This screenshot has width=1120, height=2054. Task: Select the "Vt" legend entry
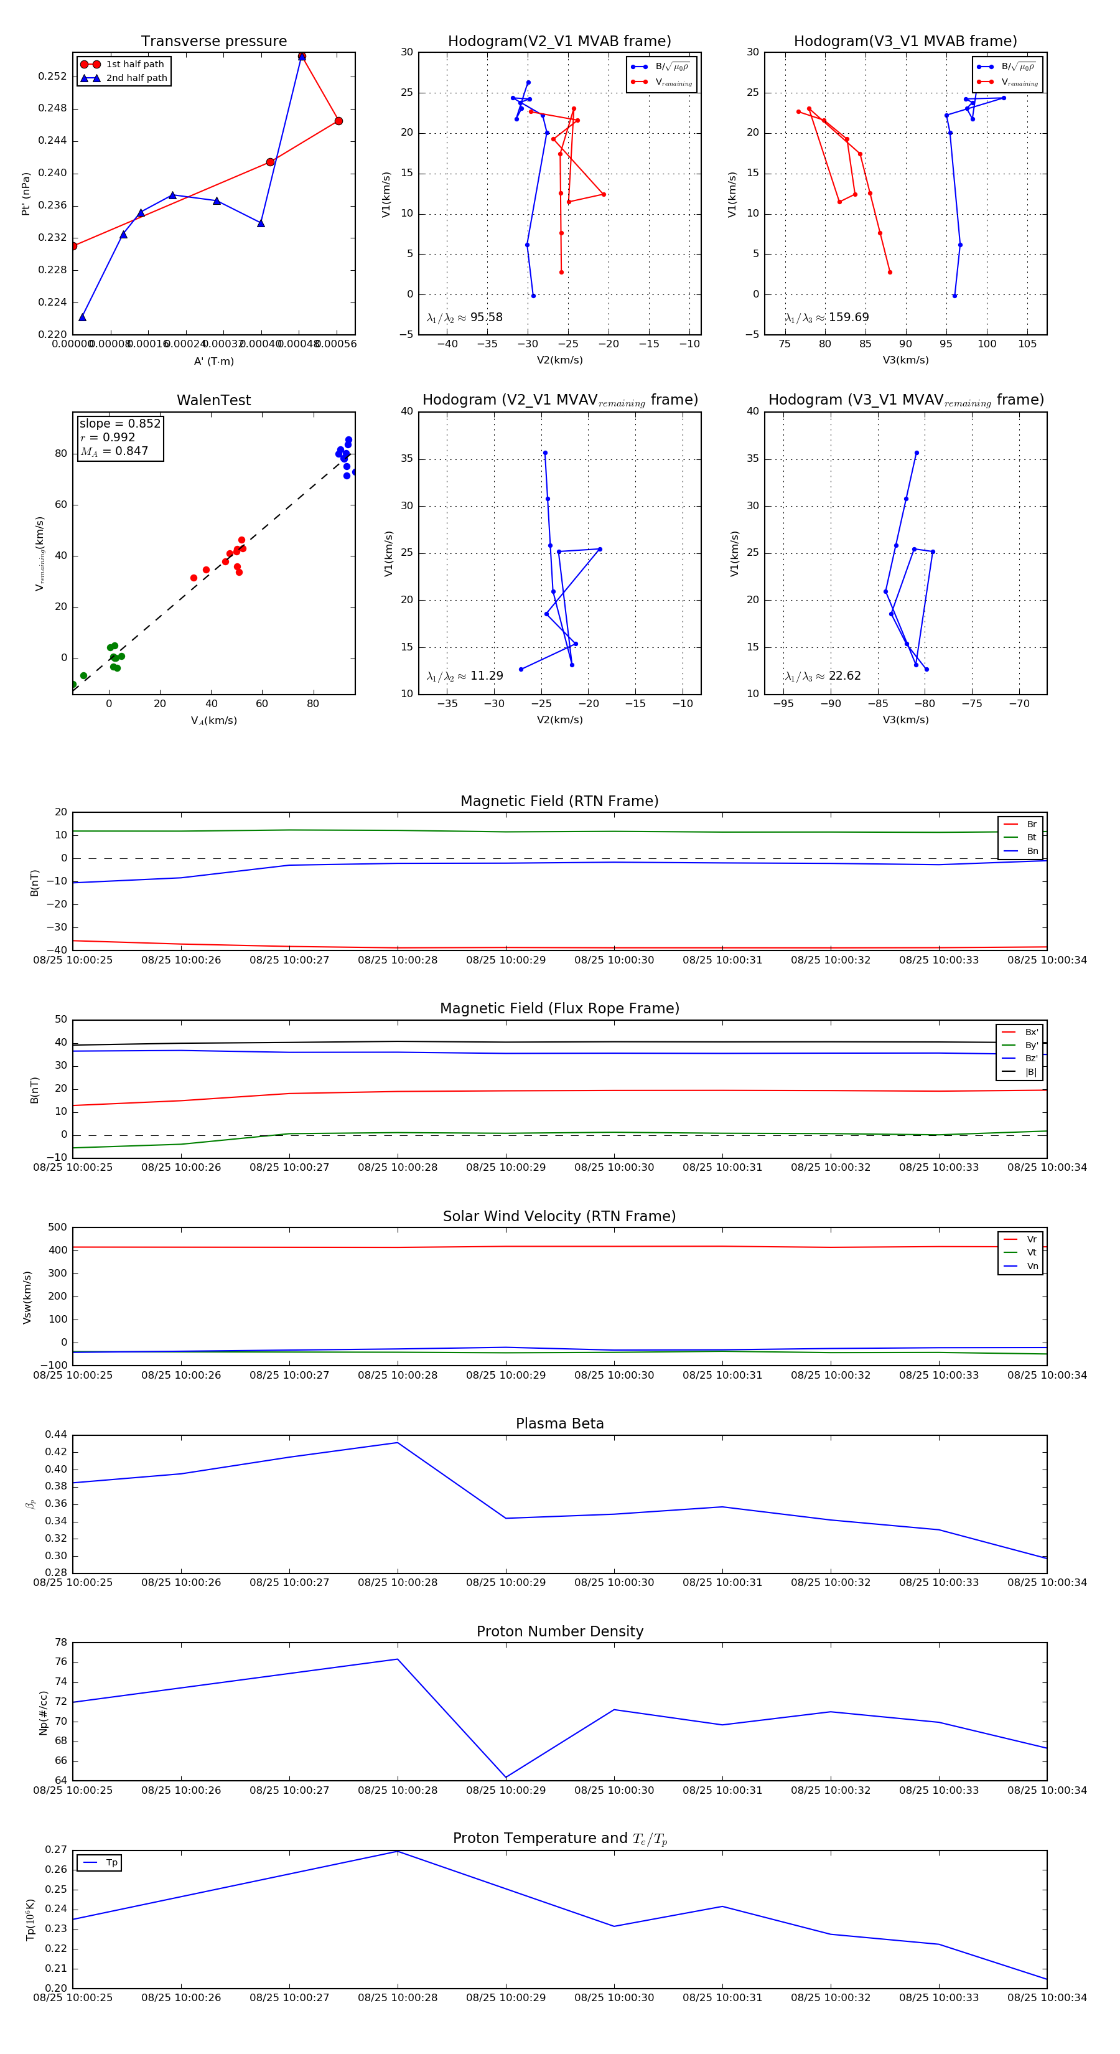click(x=1020, y=1253)
